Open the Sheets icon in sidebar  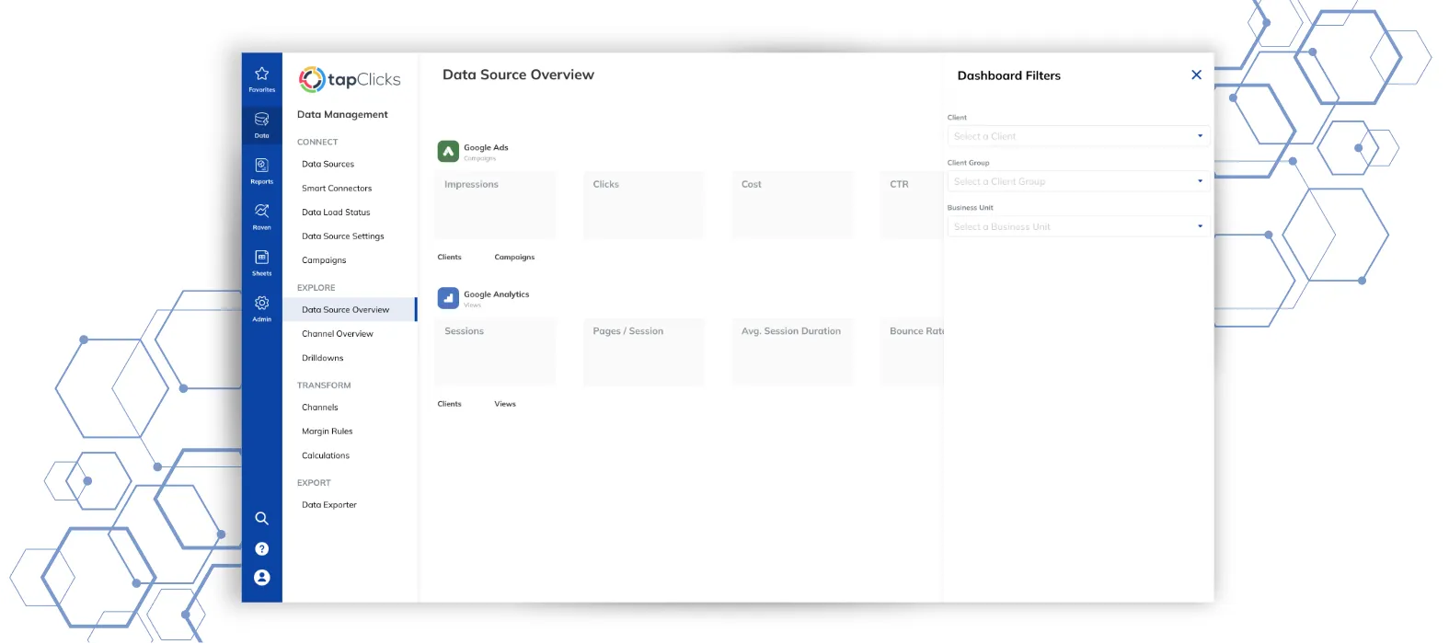pos(261,261)
